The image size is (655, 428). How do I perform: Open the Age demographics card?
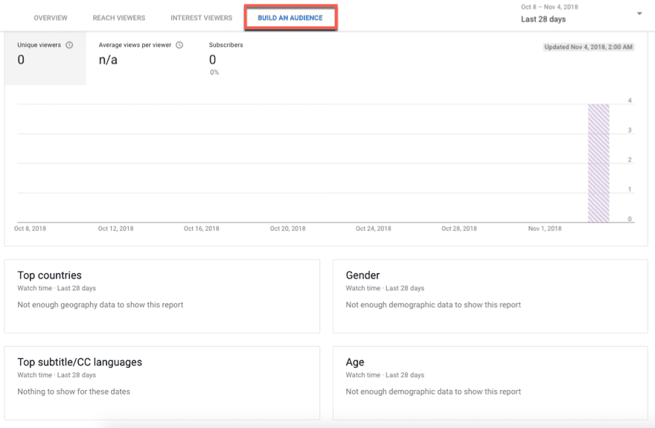coord(490,382)
